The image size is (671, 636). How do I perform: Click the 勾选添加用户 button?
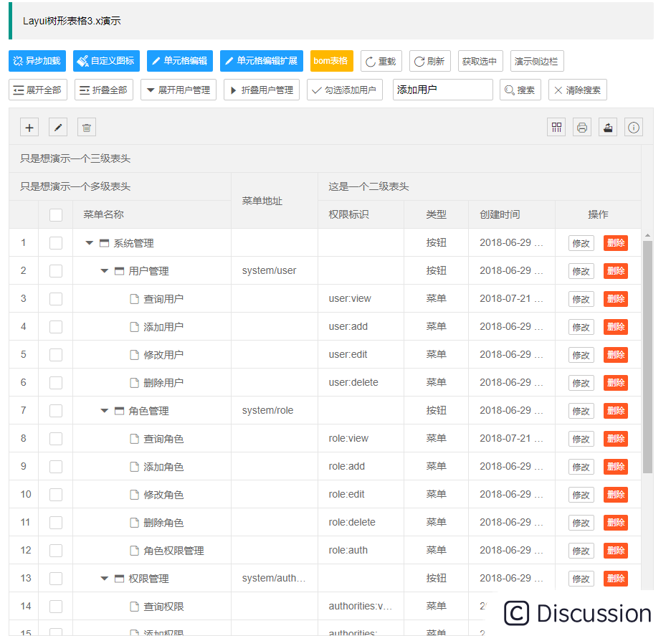(x=345, y=90)
